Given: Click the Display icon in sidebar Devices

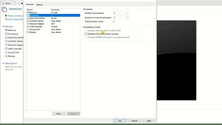Looking at the screenshot, I should click(6, 56).
